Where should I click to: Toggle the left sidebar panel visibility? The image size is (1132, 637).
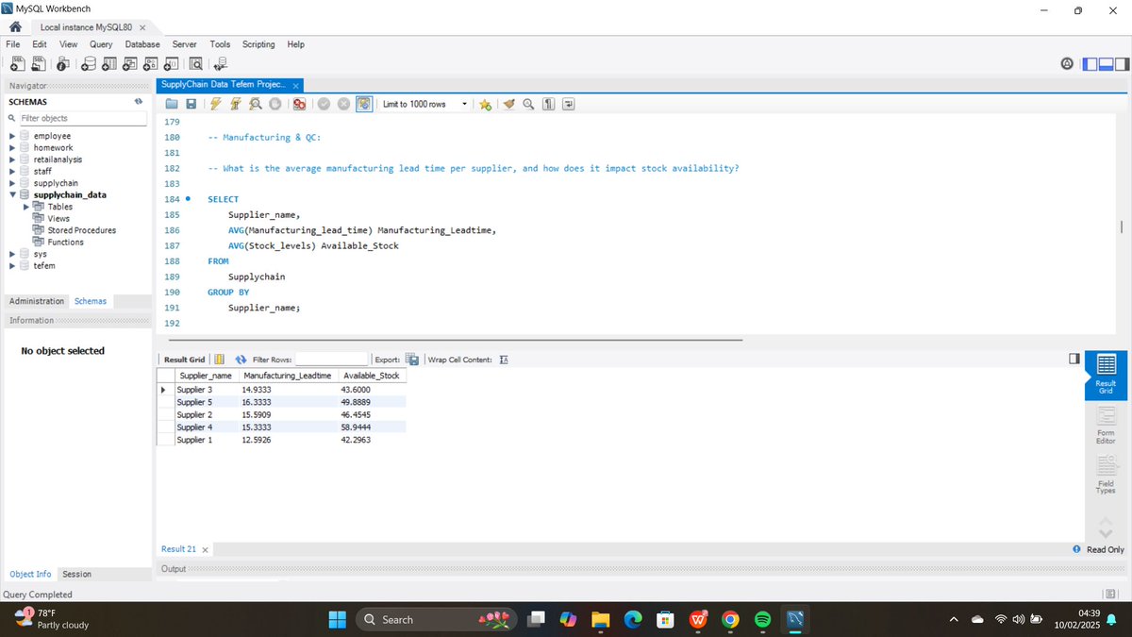coord(1090,64)
